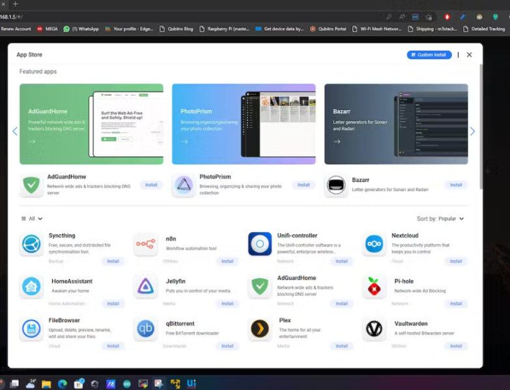Screen dimensions: 510x390
Task: Show previous featured apps with left arrow
Action: click(x=15, y=131)
